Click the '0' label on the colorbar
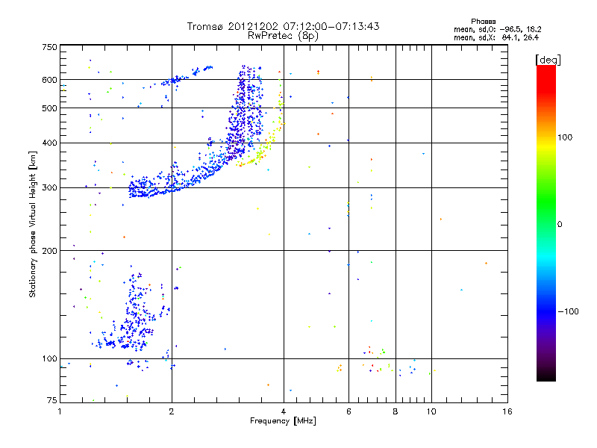 tap(560, 225)
